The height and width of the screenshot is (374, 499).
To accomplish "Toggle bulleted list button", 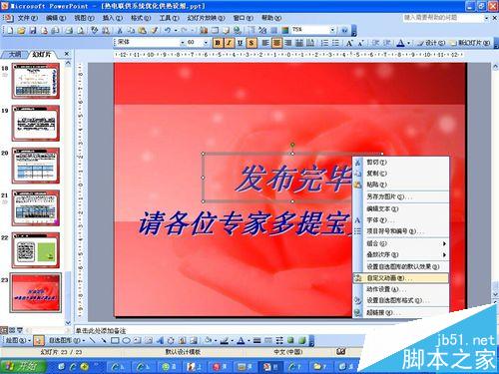I will pos(335,43).
